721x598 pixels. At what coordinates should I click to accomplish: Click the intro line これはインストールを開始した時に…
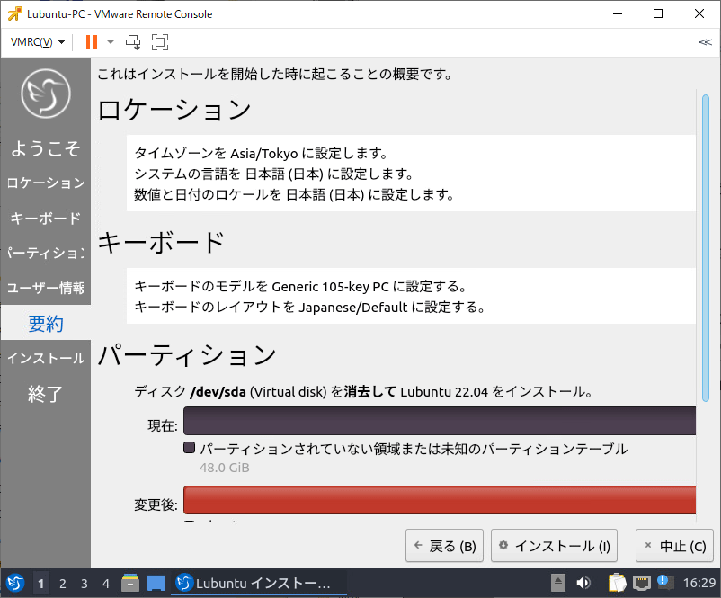(x=275, y=74)
